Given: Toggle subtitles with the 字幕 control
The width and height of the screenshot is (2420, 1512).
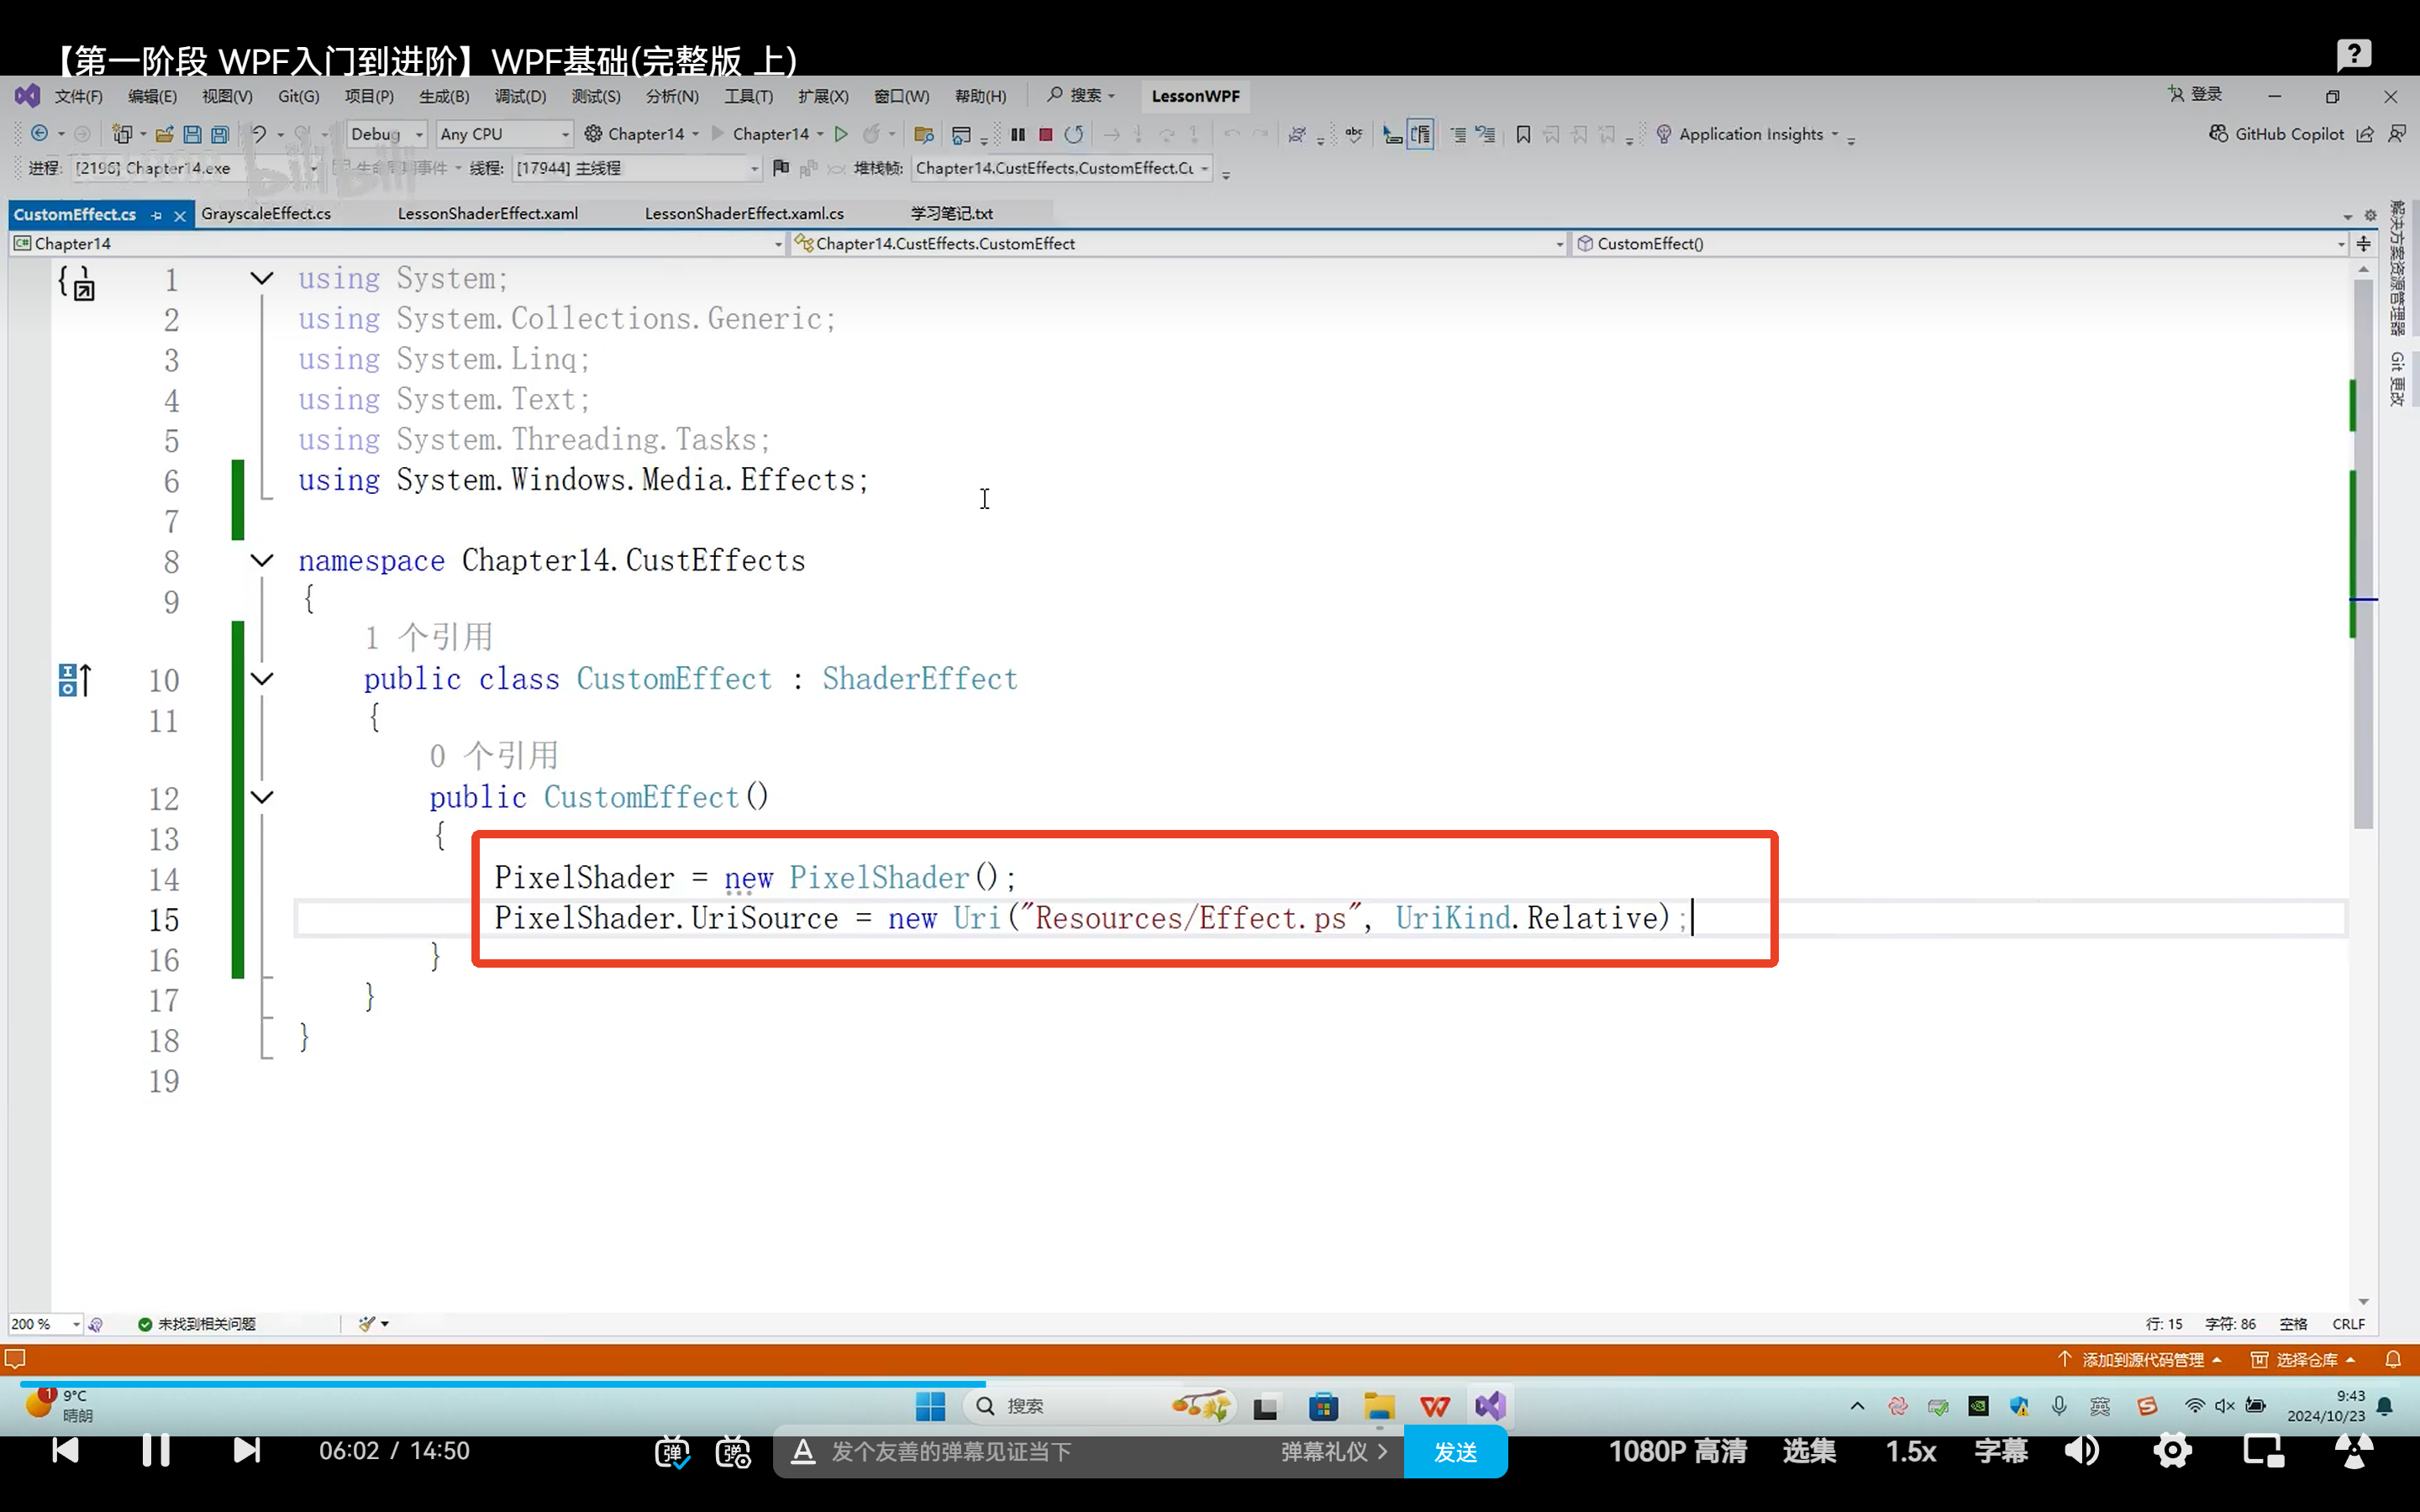Looking at the screenshot, I should tap(2000, 1451).
